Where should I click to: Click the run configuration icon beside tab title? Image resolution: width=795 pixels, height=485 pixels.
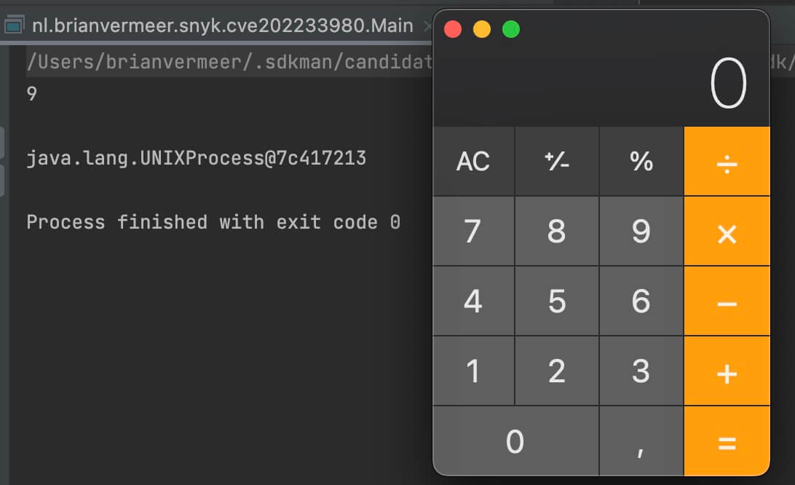[x=15, y=24]
